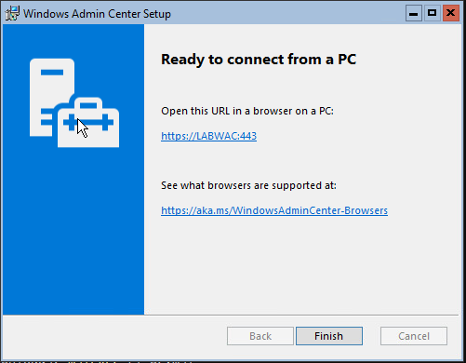Click the installer icon in title bar
Screen dimensions: 466x363
click(12, 14)
